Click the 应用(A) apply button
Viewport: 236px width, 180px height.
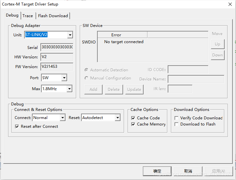219,171
